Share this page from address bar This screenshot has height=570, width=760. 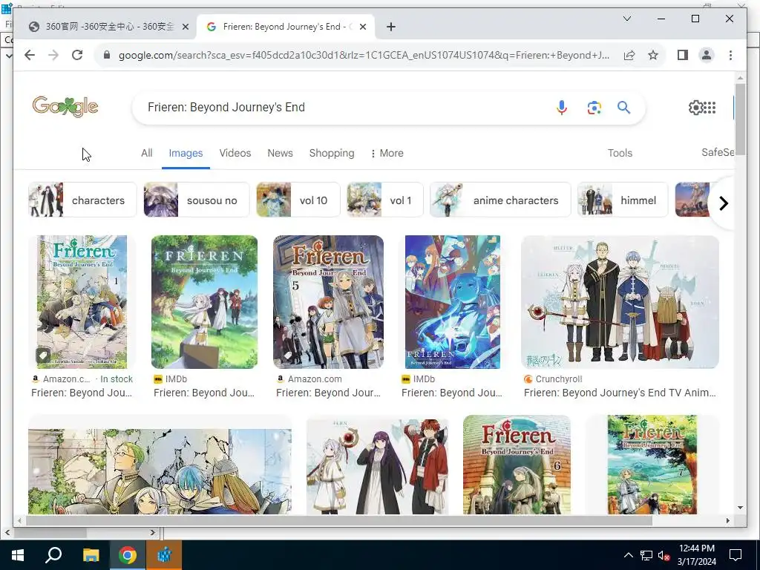[x=629, y=55]
